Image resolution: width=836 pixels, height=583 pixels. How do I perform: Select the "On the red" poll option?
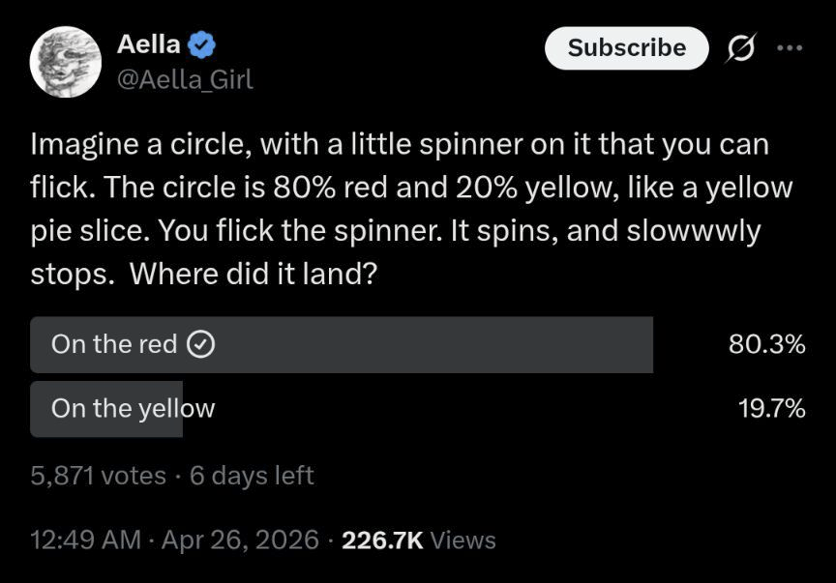tap(114, 344)
